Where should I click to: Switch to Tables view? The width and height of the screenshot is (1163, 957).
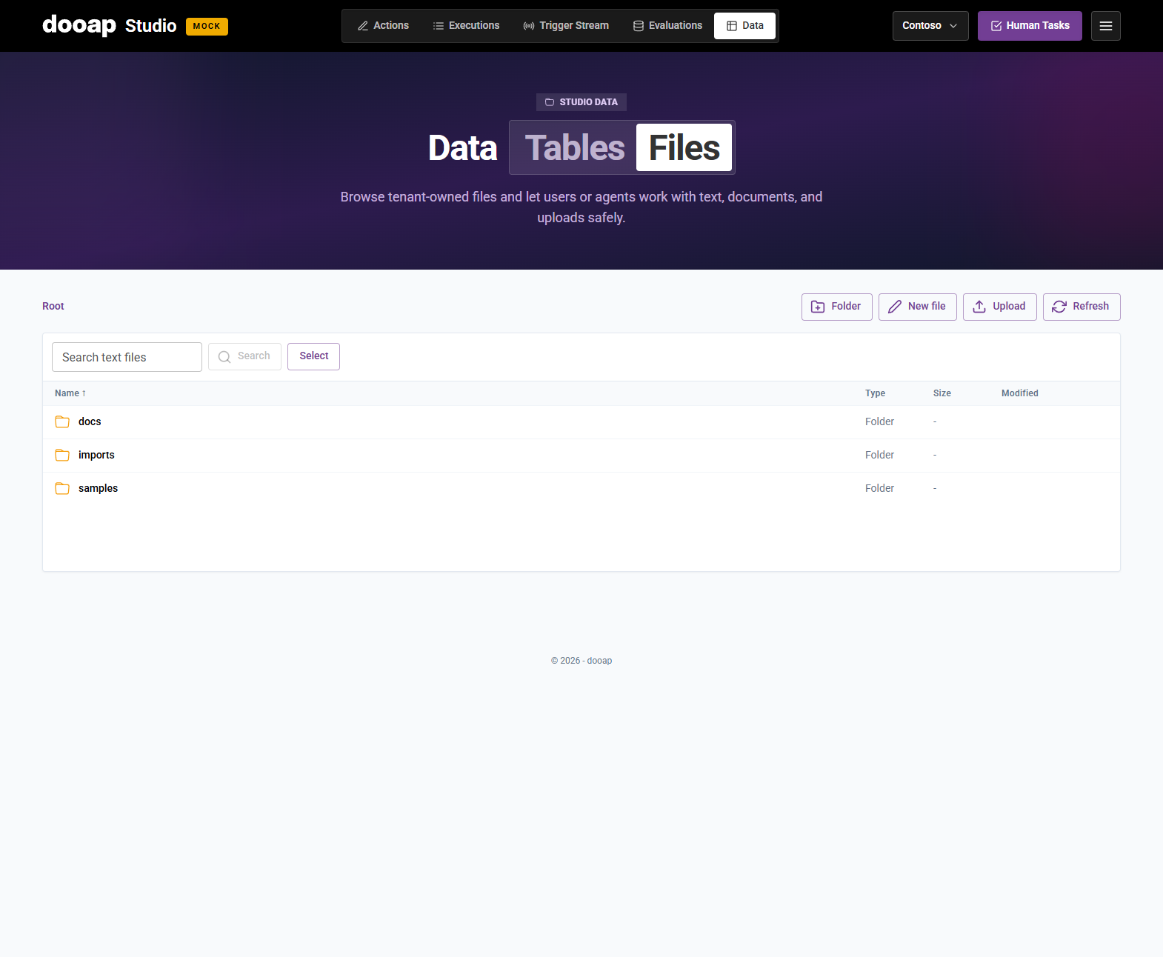pyautogui.click(x=575, y=147)
